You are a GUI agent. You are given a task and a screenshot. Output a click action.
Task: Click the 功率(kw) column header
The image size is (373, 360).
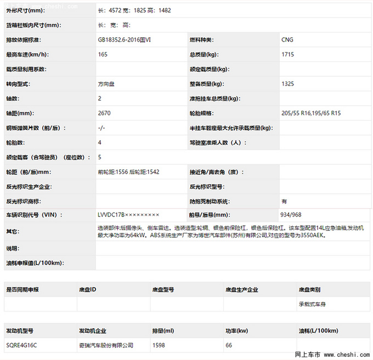click(237, 331)
